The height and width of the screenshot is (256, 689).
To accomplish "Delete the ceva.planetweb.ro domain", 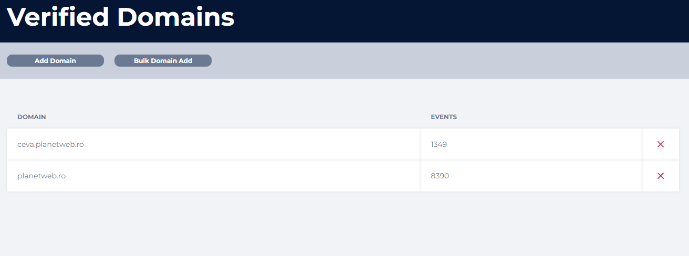I will click(661, 144).
